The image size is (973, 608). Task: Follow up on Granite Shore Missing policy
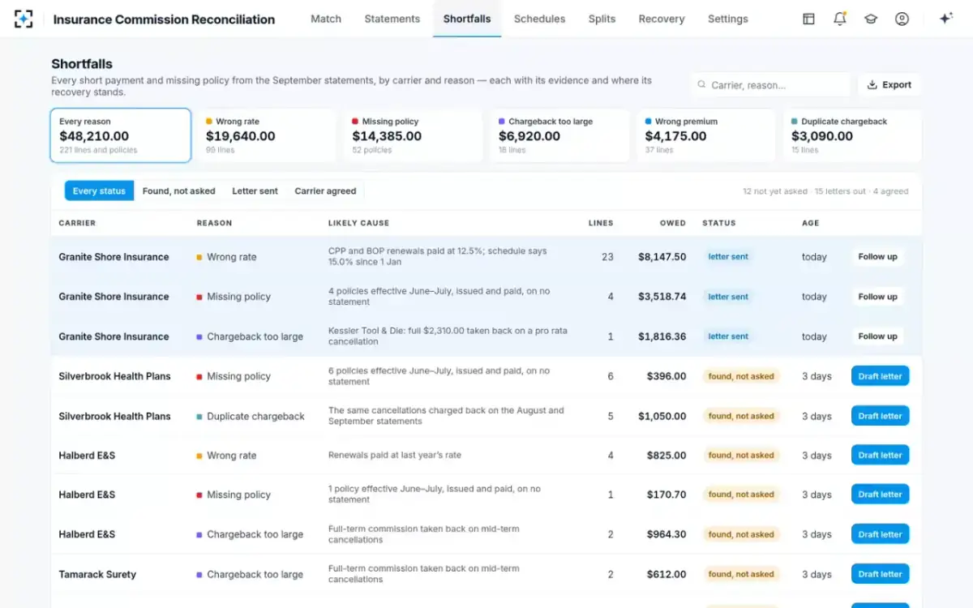(877, 297)
